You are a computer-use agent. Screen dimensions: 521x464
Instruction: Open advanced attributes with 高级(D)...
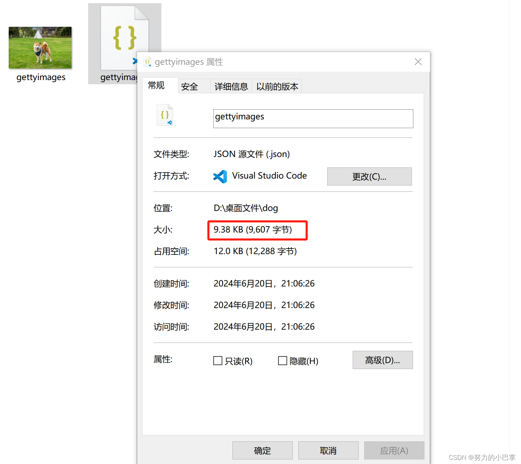click(x=383, y=360)
